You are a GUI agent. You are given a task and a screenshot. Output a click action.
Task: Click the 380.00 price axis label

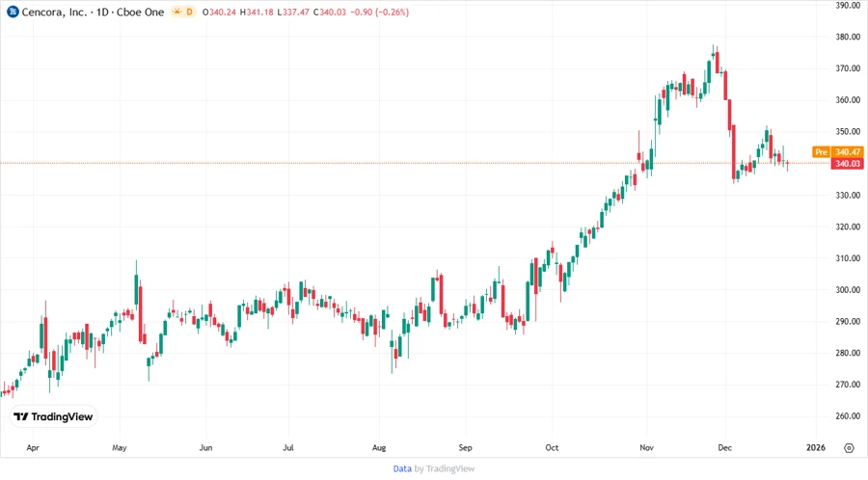pos(848,37)
